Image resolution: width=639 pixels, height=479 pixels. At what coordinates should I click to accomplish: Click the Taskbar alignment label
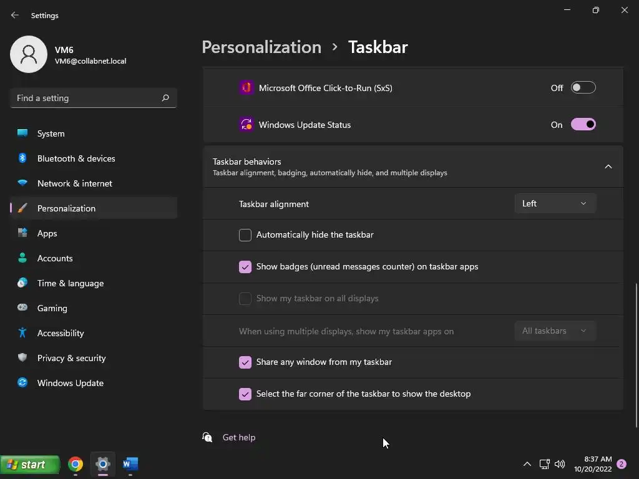pos(274,204)
